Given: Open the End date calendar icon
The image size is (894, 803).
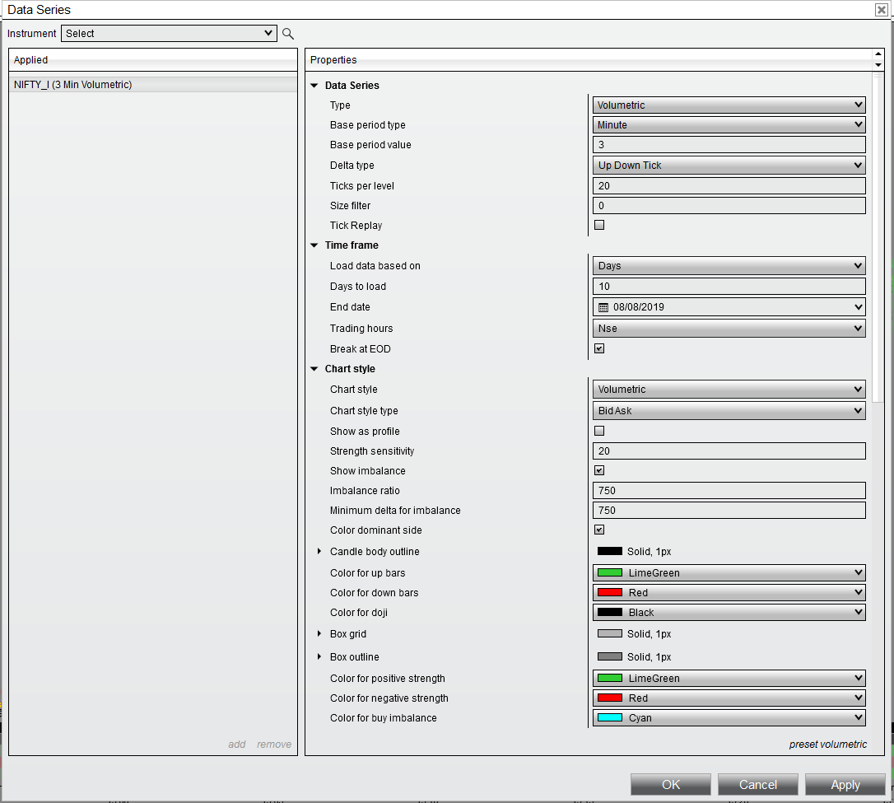Looking at the screenshot, I should coord(603,307).
